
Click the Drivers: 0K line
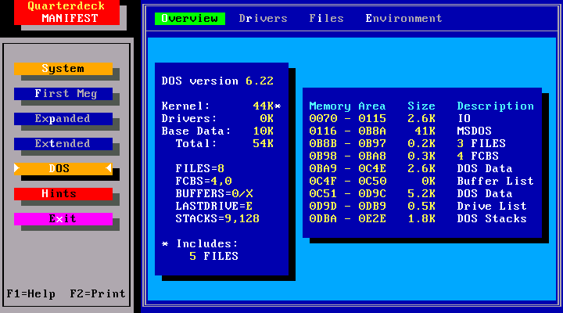pyautogui.click(x=217, y=119)
